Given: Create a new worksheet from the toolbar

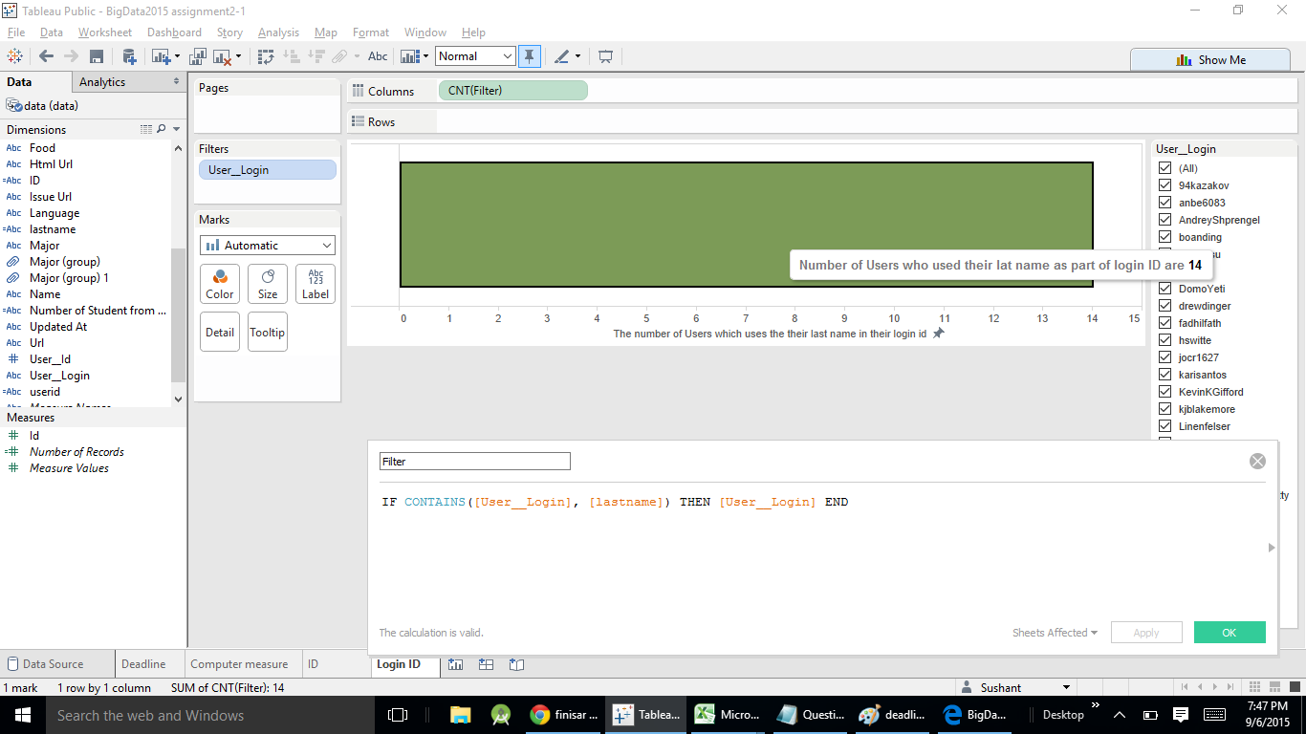Looking at the screenshot, I should point(160,56).
